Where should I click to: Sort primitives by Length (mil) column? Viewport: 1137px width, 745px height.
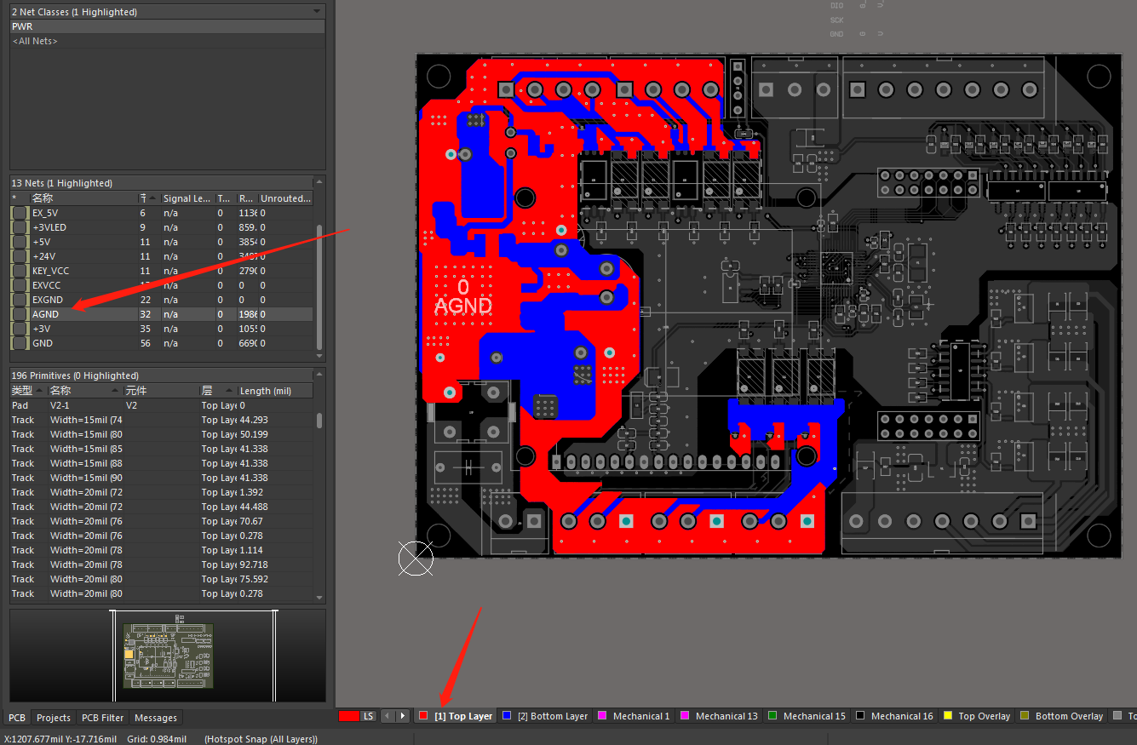point(275,391)
